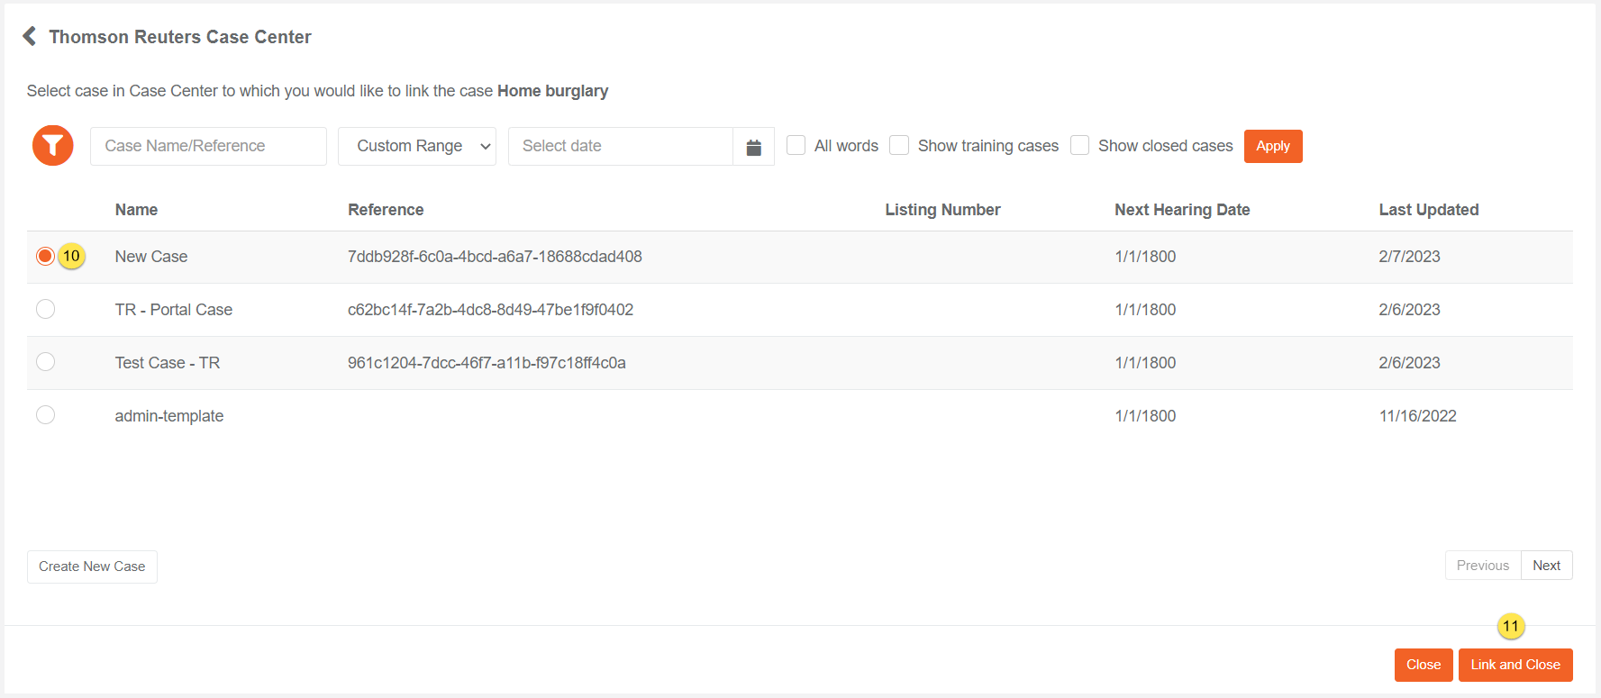Select the New Case radio button
1601x698 pixels.
(45, 257)
